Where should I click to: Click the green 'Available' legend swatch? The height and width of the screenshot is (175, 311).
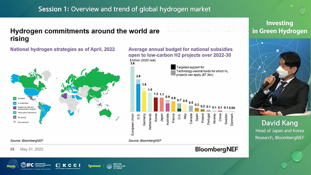15,99
